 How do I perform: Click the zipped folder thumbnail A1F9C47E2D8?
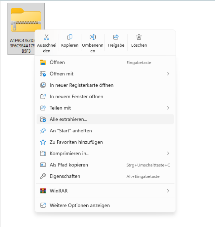click(x=26, y=20)
